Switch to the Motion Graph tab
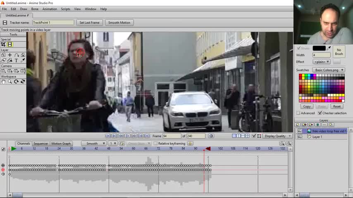Screen dimensions: 353x198 point(61,144)
